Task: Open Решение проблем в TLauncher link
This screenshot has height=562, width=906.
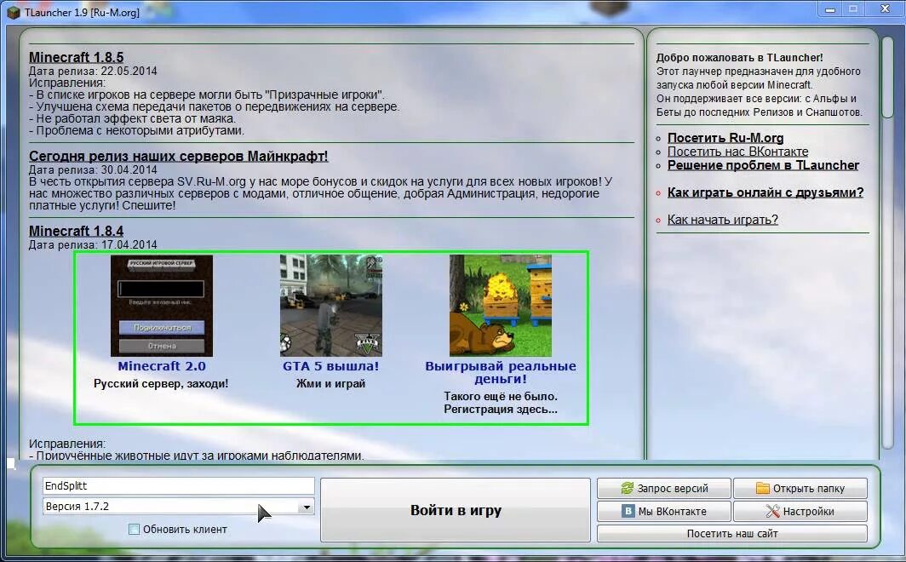Action: (x=763, y=165)
